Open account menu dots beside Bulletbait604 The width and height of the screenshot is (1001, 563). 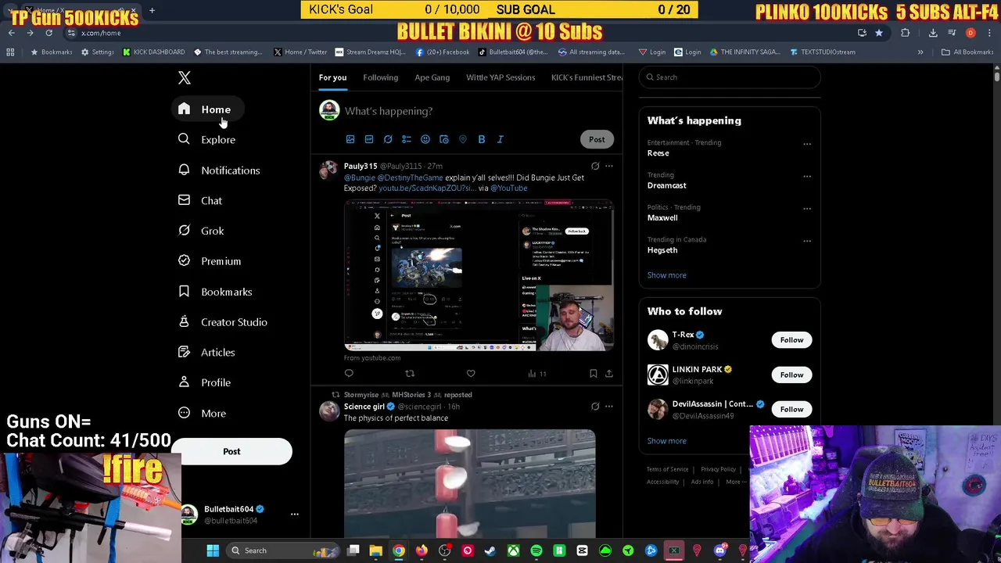click(x=295, y=515)
